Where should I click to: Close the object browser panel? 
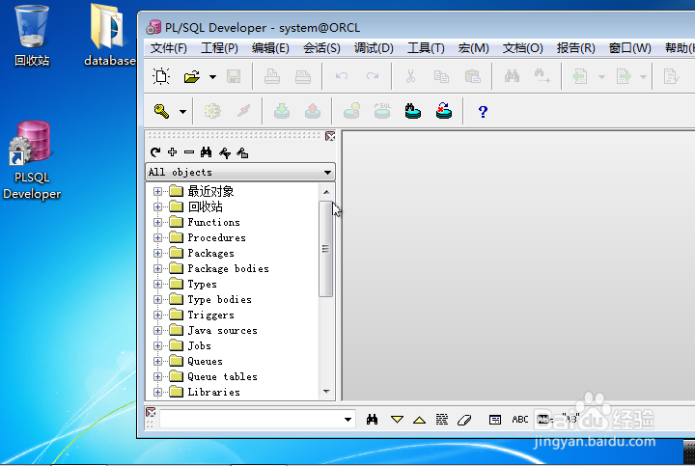click(x=330, y=136)
